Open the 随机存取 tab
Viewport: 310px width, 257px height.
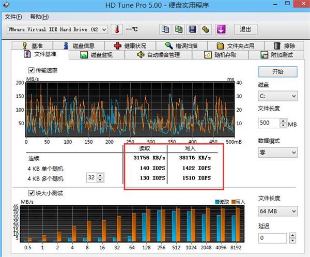(220, 55)
